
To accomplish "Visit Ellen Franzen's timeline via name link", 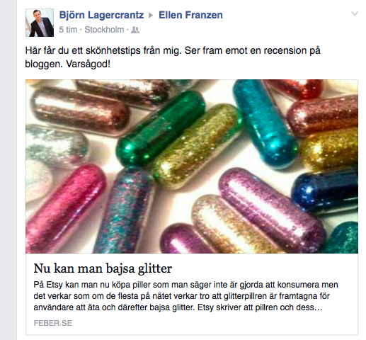I will click(190, 15).
